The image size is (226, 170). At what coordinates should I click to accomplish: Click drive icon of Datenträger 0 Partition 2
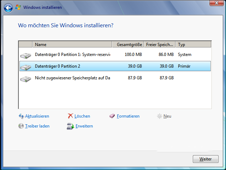(x=25, y=67)
